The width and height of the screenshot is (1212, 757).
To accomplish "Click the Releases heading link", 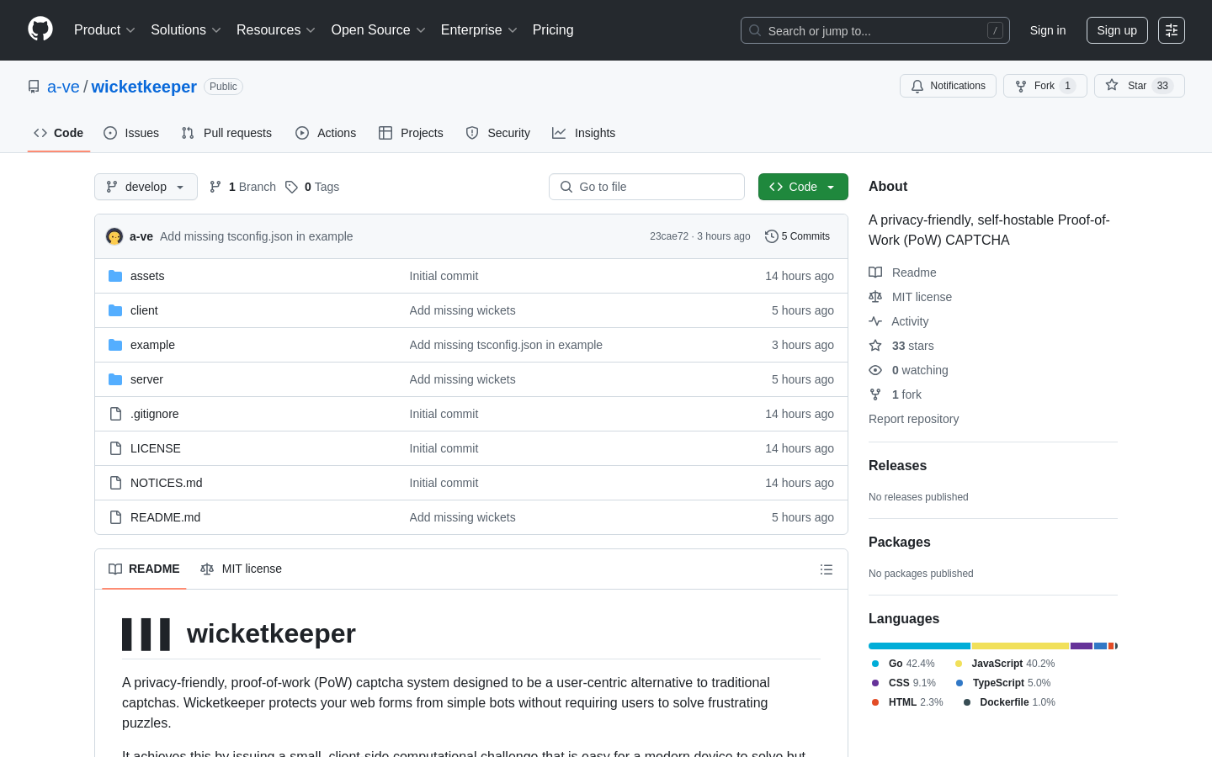I will point(897,466).
